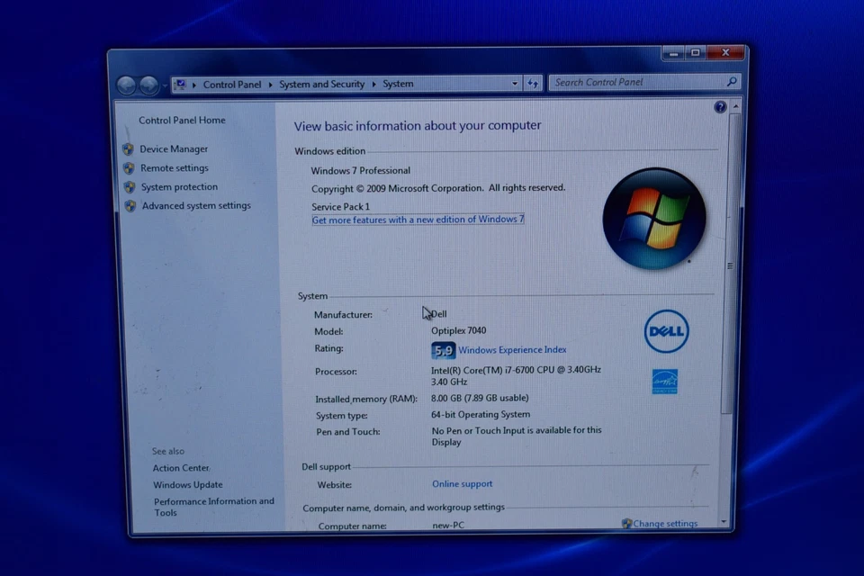The width and height of the screenshot is (864, 576).
Task: Click the Energy Star logo
Action: tap(664, 382)
